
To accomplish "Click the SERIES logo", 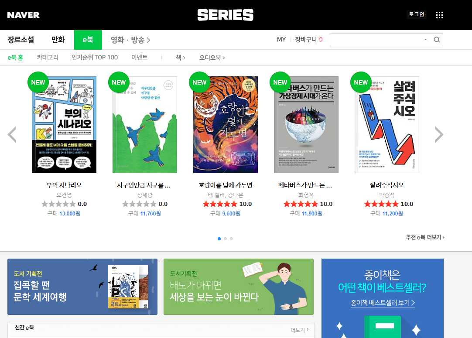I will pyautogui.click(x=225, y=15).
